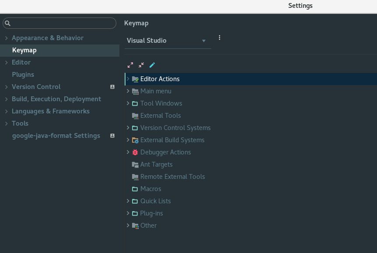Image resolution: width=377 pixels, height=253 pixels.
Task: Select the Tool Windows row text
Action: point(161,103)
